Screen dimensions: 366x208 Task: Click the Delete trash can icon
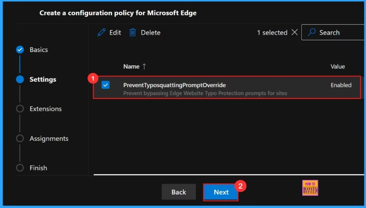click(x=133, y=32)
